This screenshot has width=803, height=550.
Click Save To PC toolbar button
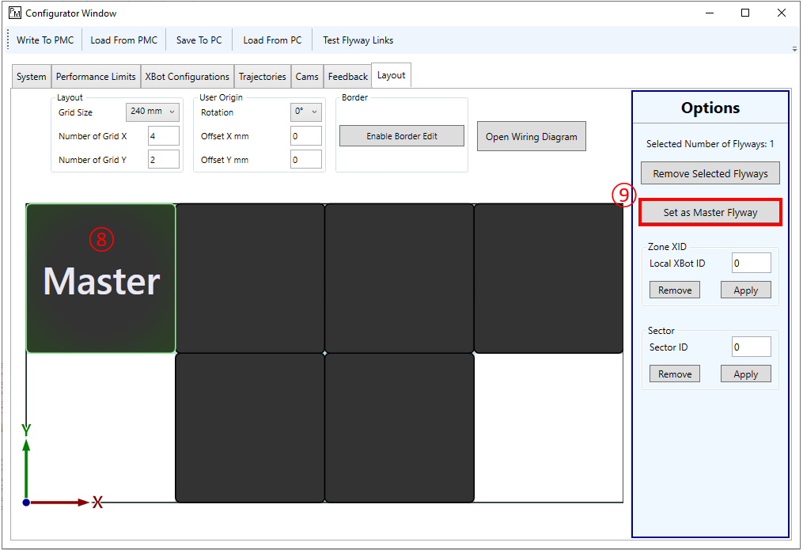tap(199, 40)
